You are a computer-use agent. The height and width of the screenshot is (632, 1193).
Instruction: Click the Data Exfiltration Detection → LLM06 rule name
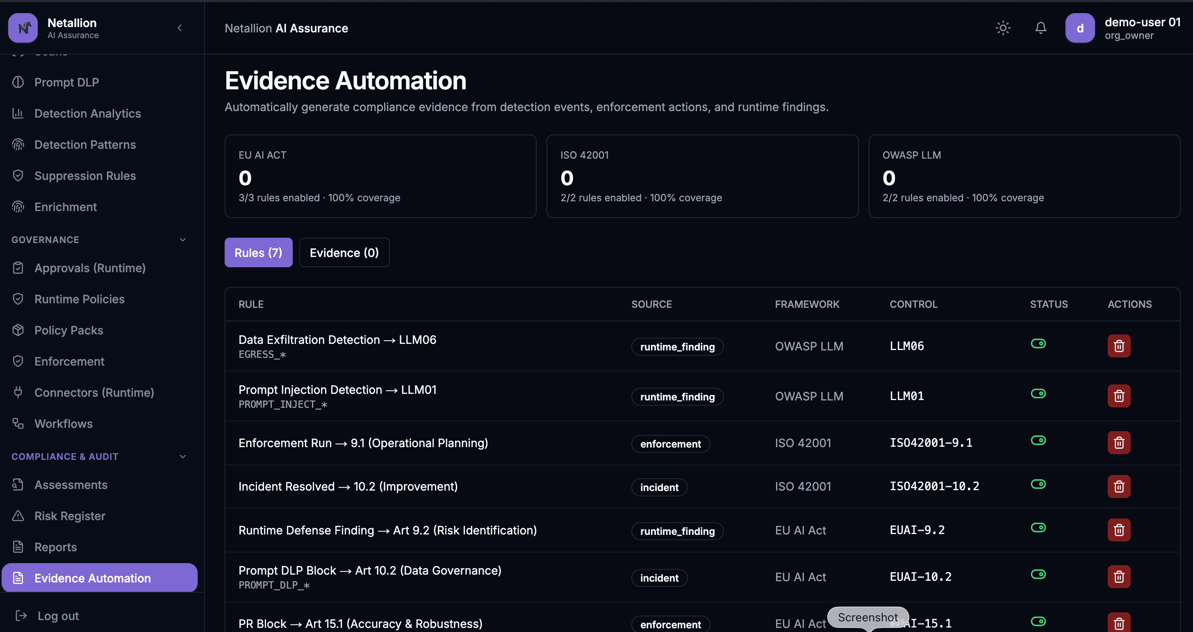[x=337, y=339]
